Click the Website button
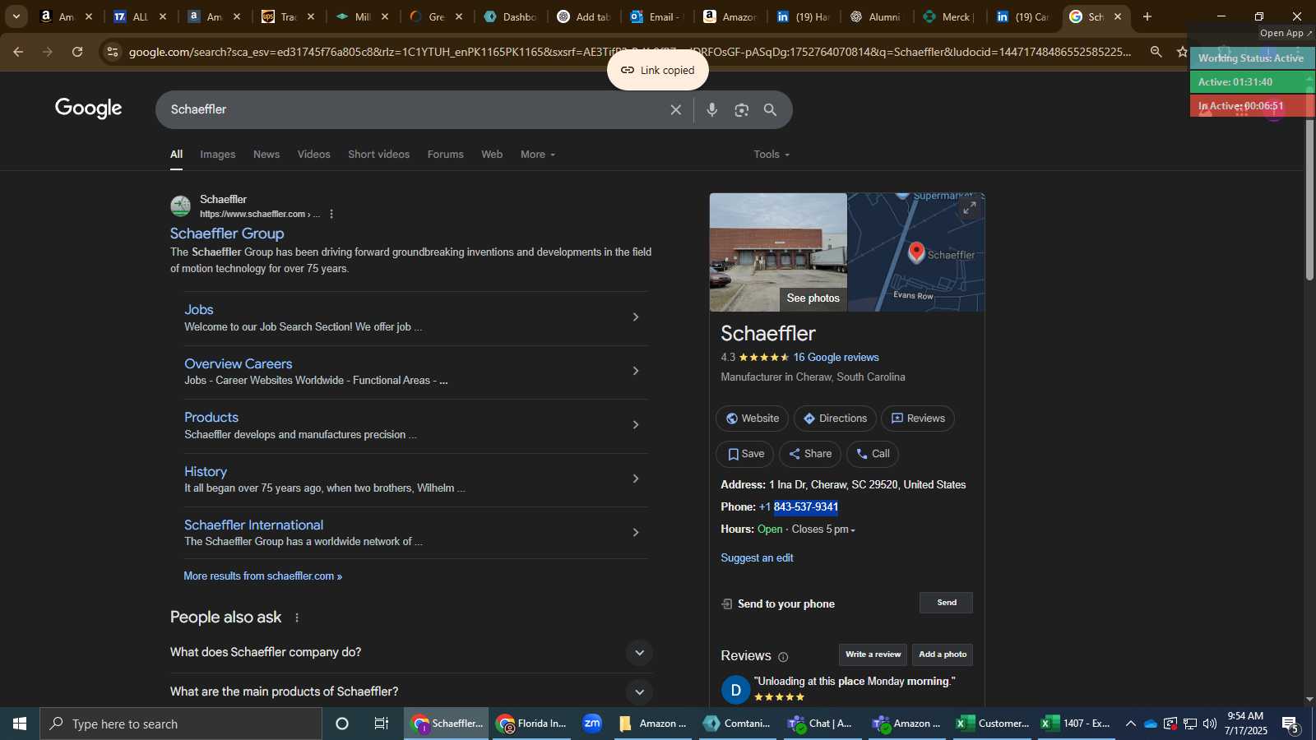1316x740 pixels. 752,419
